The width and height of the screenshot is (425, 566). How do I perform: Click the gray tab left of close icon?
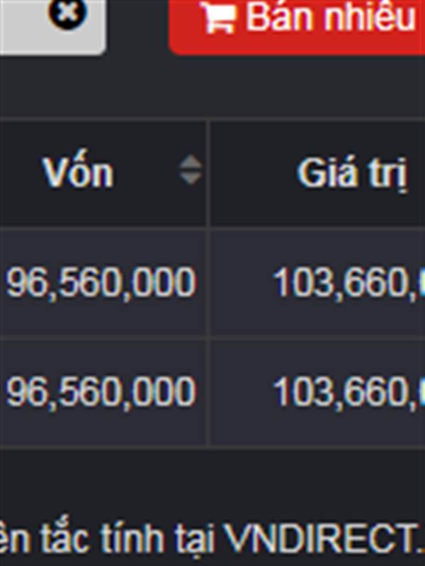[21, 21]
